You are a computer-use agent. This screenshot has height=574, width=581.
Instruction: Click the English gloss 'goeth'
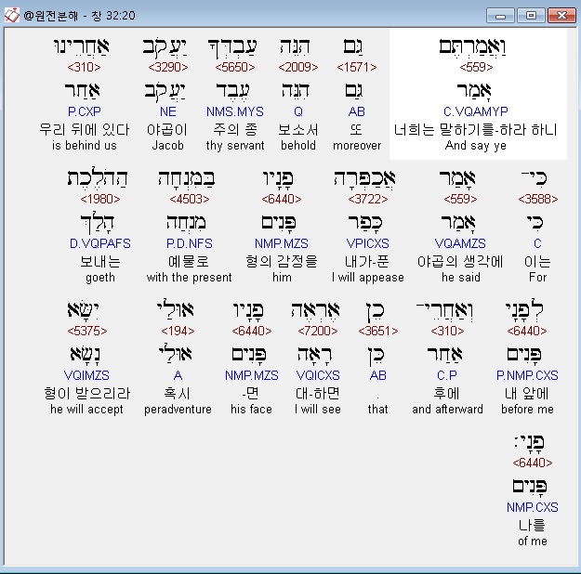100,278
